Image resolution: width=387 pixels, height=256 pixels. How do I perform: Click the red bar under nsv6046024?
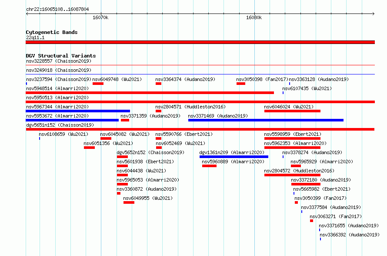(x=293, y=111)
